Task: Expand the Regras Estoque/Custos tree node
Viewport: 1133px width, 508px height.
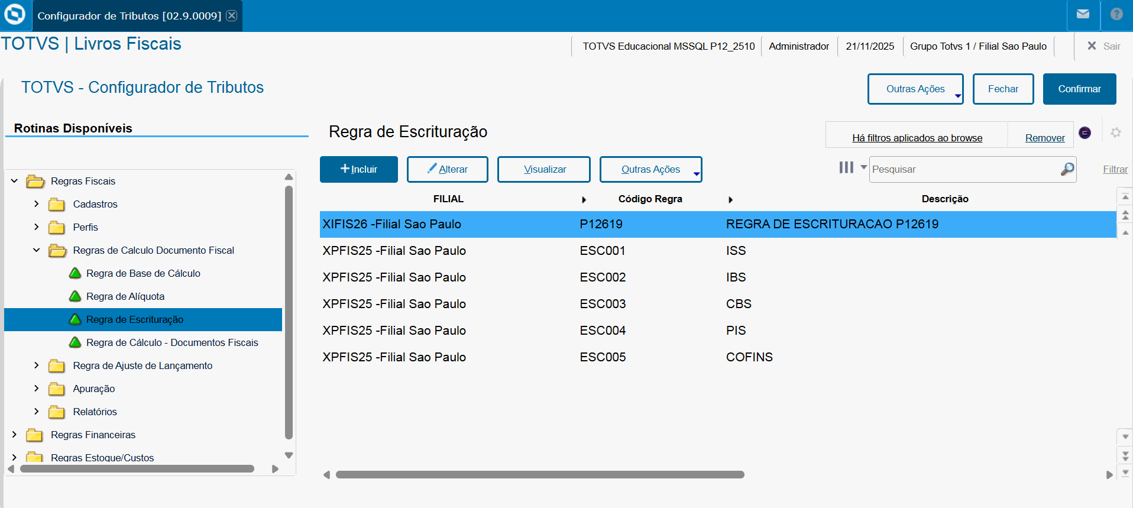Action: [x=14, y=457]
